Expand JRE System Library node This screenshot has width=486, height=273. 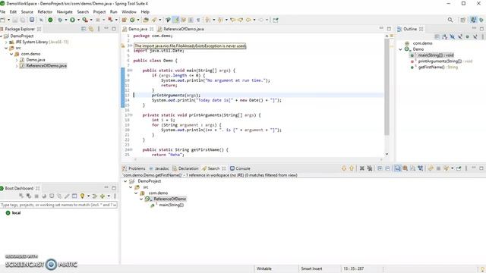(6, 42)
